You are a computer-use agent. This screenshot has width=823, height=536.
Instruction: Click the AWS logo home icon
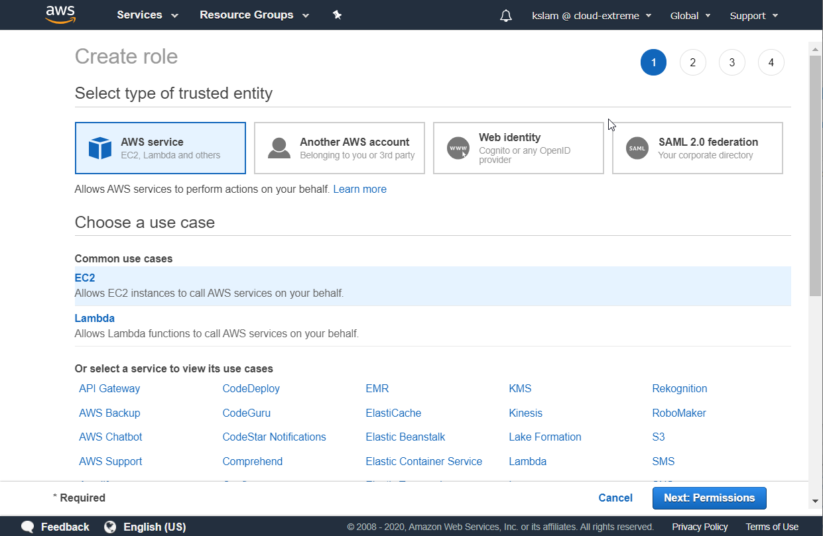pyautogui.click(x=60, y=15)
